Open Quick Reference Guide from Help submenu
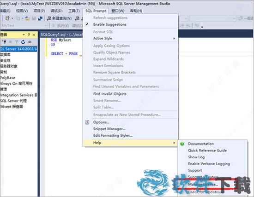This screenshot has width=254, height=197. (x=207, y=151)
